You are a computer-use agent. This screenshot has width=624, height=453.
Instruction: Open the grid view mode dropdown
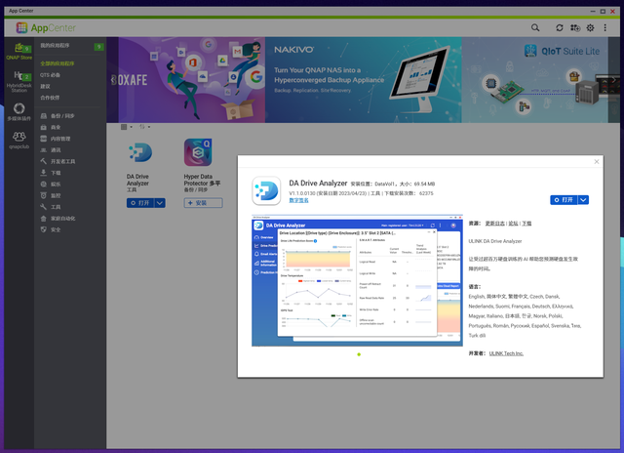[127, 127]
